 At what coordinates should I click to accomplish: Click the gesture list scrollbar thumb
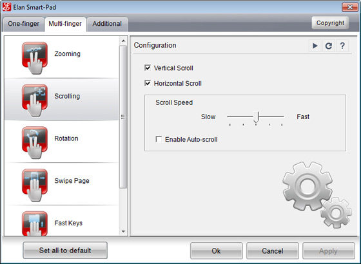coord(123,117)
